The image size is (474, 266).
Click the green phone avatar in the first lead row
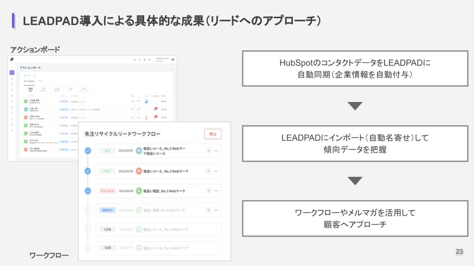(26, 101)
